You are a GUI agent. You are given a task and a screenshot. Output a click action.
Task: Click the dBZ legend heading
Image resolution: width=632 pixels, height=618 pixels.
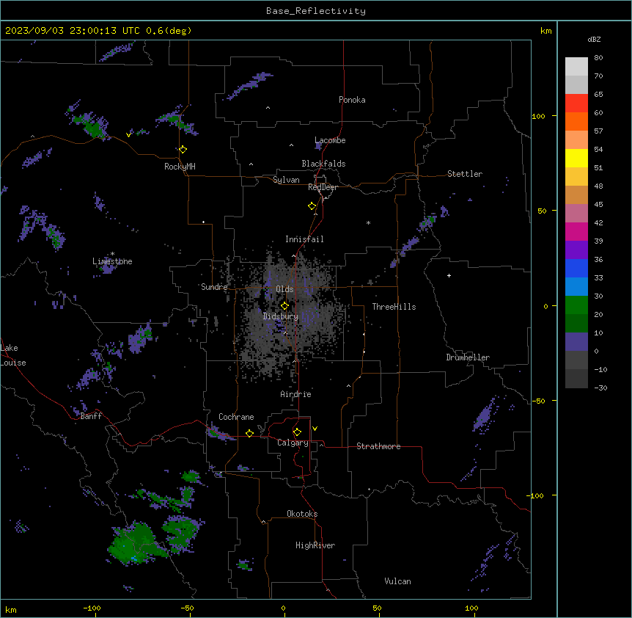594,39
